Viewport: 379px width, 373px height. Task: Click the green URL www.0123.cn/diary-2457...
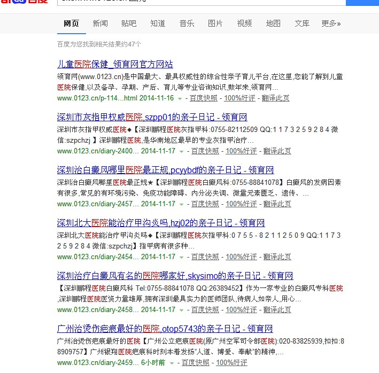click(x=98, y=204)
